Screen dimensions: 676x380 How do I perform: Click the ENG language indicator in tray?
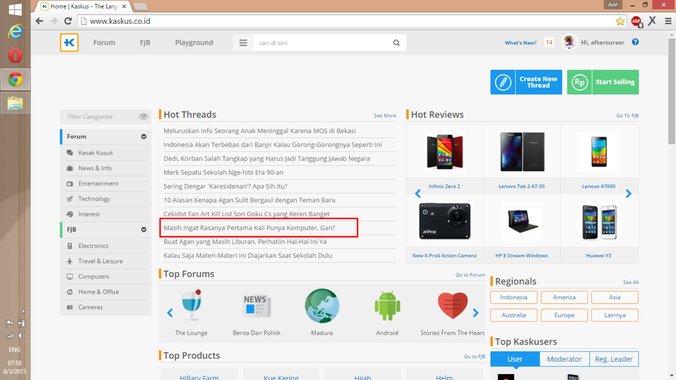point(14,349)
